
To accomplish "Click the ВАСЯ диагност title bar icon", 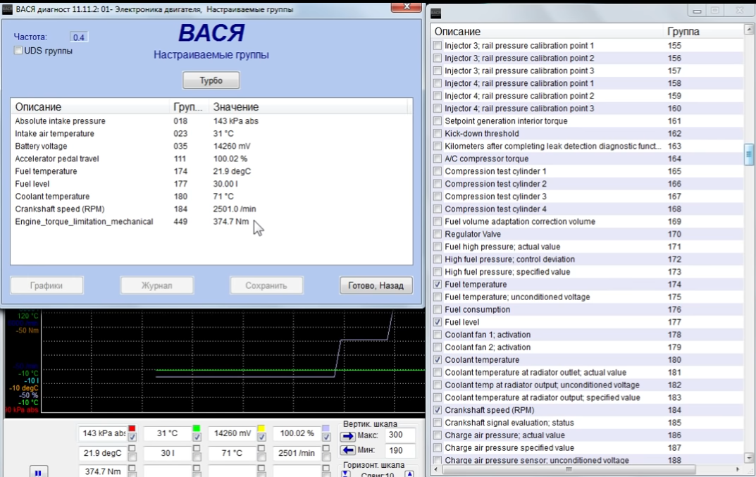I will [8, 10].
